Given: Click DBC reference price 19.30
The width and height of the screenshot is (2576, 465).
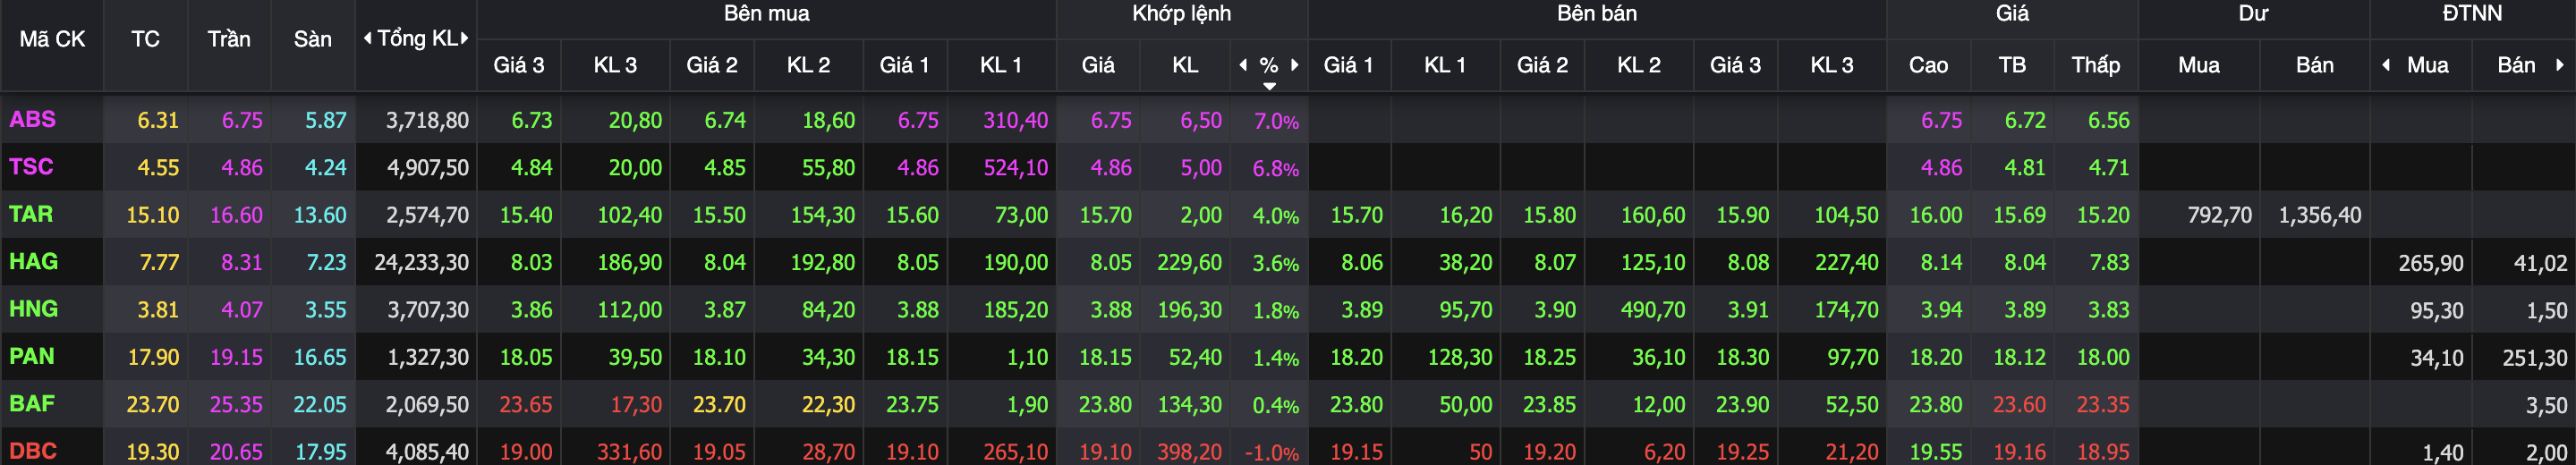Looking at the screenshot, I should point(152,453).
